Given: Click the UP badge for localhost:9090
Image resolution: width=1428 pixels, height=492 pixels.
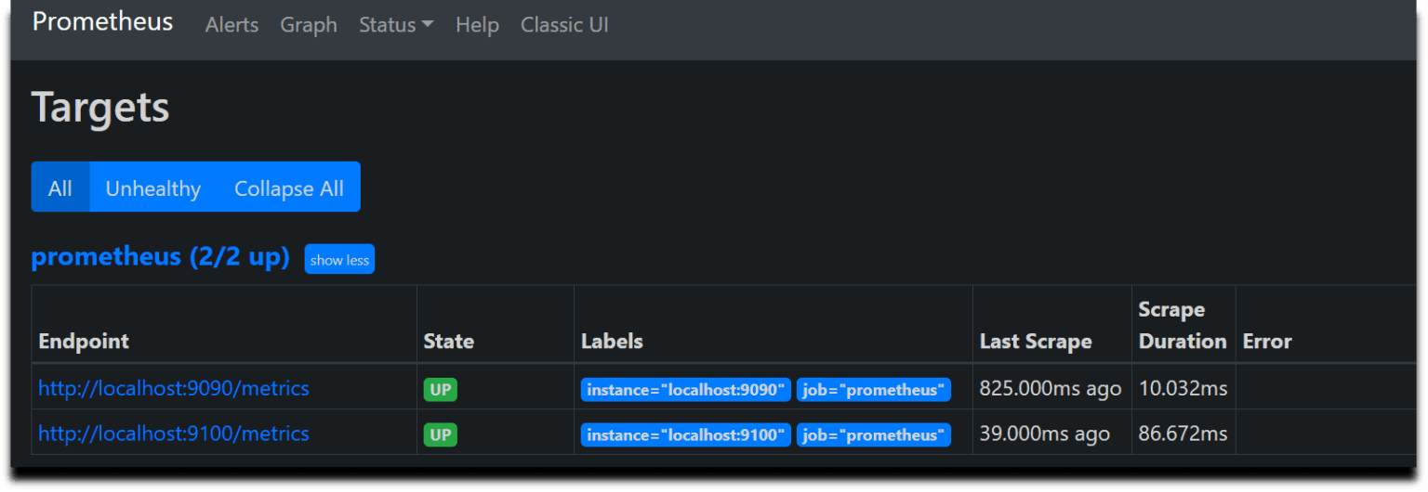Looking at the screenshot, I should (x=441, y=390).
